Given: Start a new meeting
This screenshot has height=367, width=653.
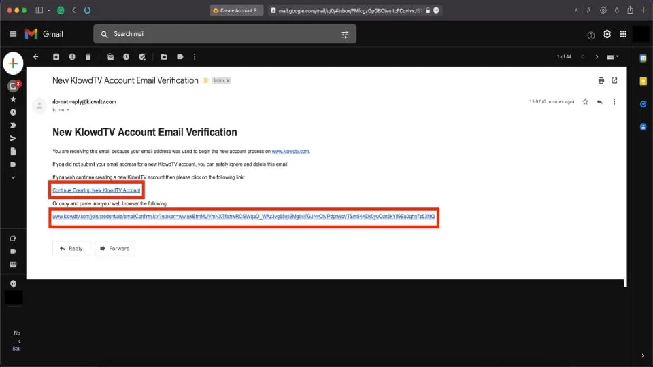Looking at the screenshot, I should pyautogui.click(x=13, y=239).
